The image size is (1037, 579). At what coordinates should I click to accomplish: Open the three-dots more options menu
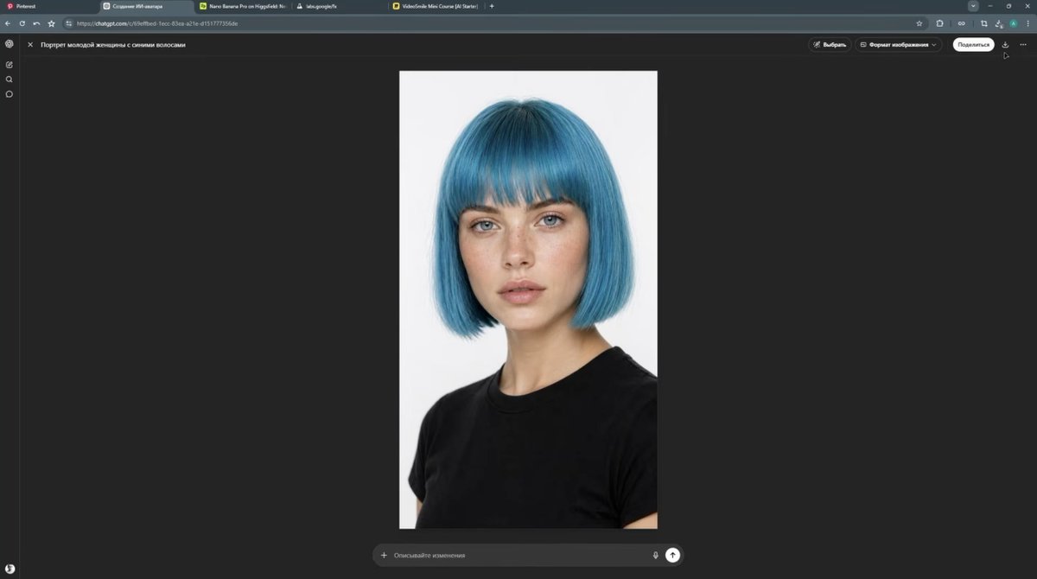(x=1023, y=44)
